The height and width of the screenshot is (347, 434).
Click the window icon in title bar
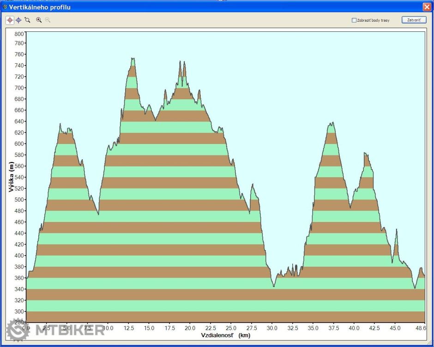(x=5, y=7)
